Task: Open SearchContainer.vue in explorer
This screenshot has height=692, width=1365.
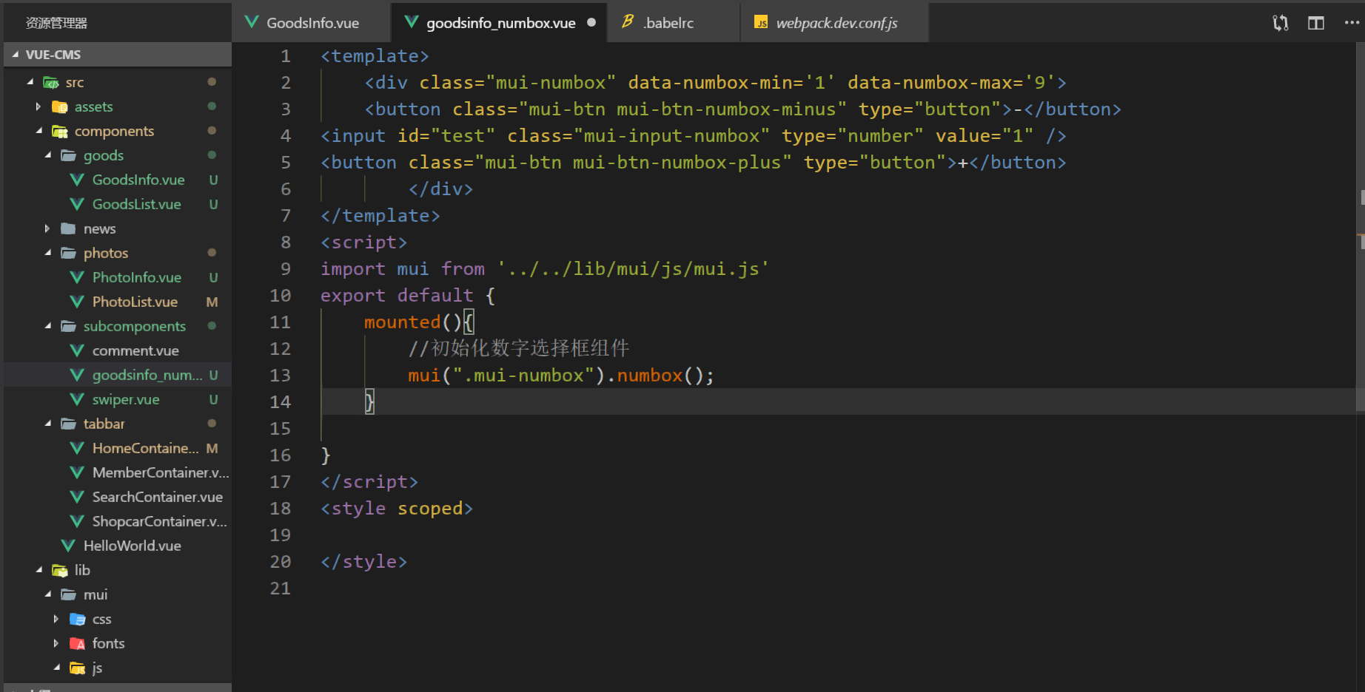Action: tap(118, 497)
